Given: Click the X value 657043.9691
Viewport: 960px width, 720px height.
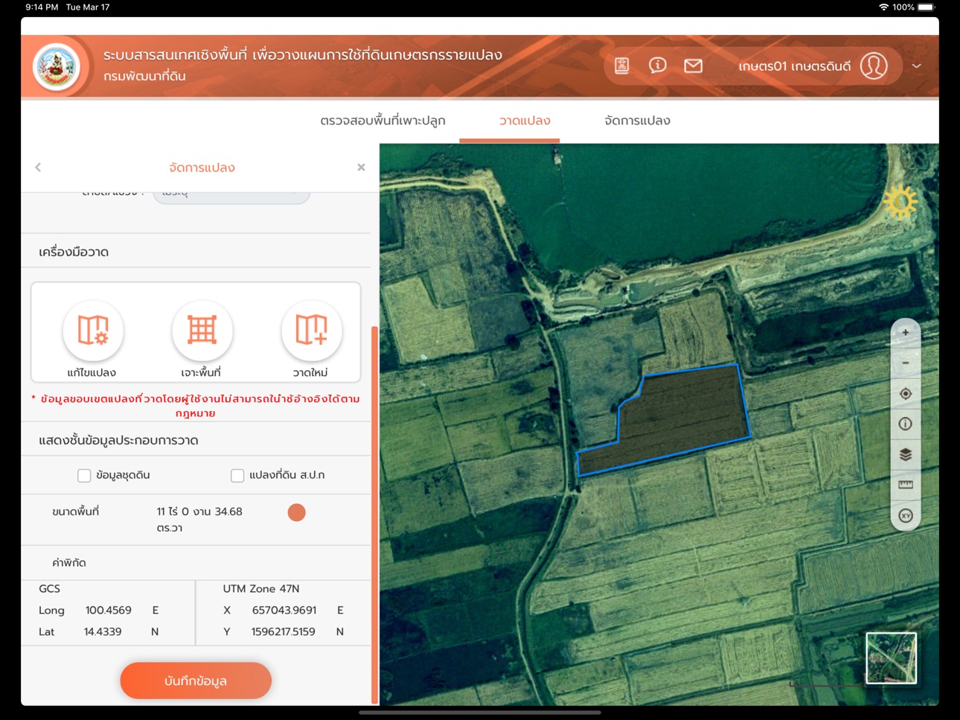Looking at the screenshot, I should [284, 611].
